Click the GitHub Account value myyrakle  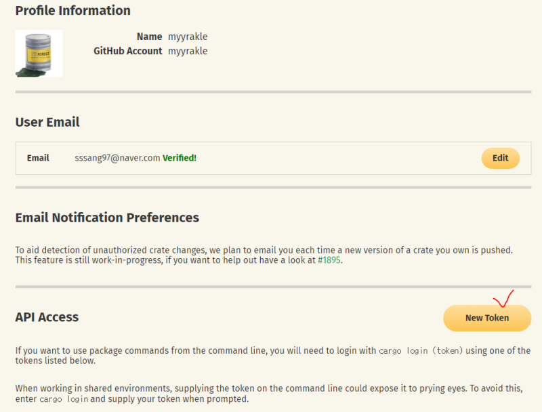point(188,51)
